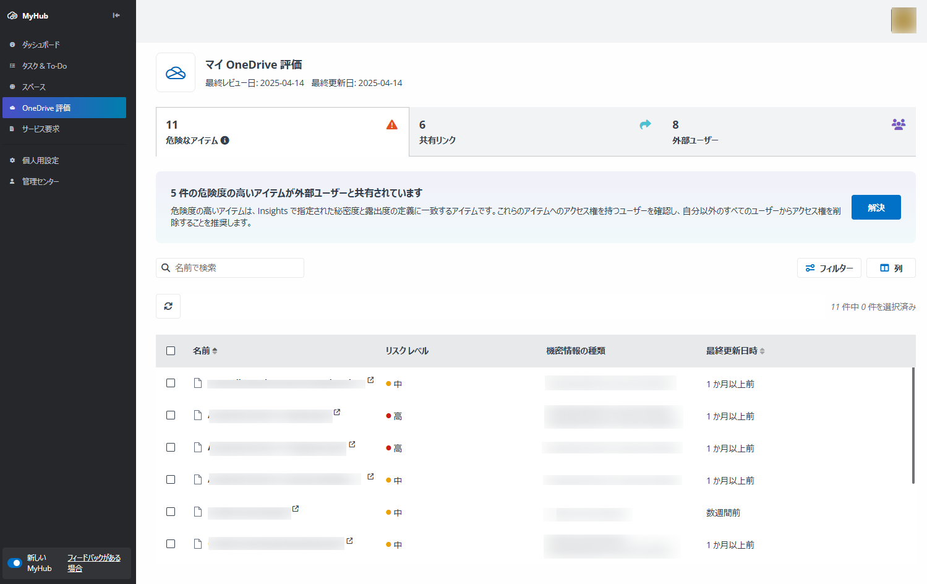Viewport: 927px width, 584px height.
Task: Collapse the MyHub sidebar with the arrow icon
Action: click(116, 15)
